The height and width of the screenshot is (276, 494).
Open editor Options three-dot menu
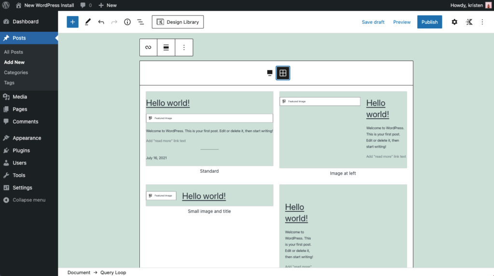tap(482, 22)
